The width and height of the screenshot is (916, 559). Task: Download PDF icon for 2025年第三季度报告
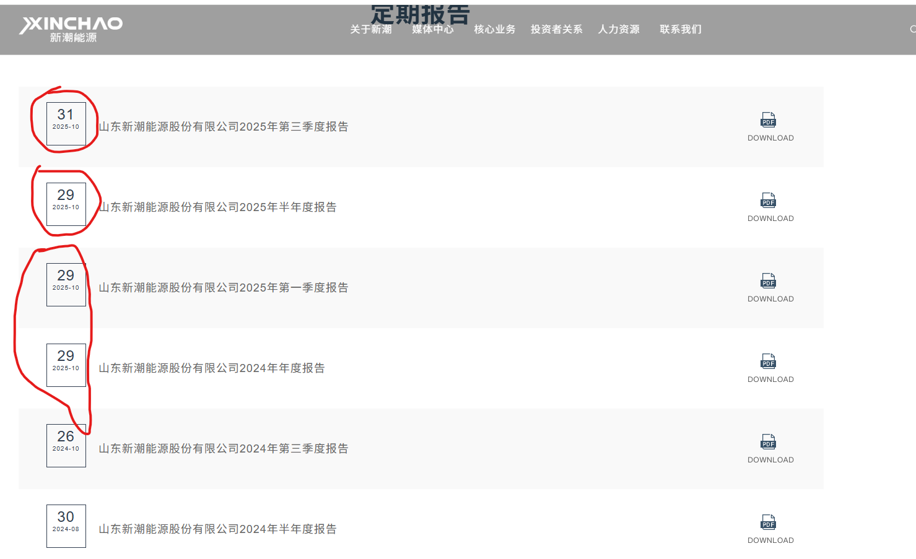coord(769,119)
